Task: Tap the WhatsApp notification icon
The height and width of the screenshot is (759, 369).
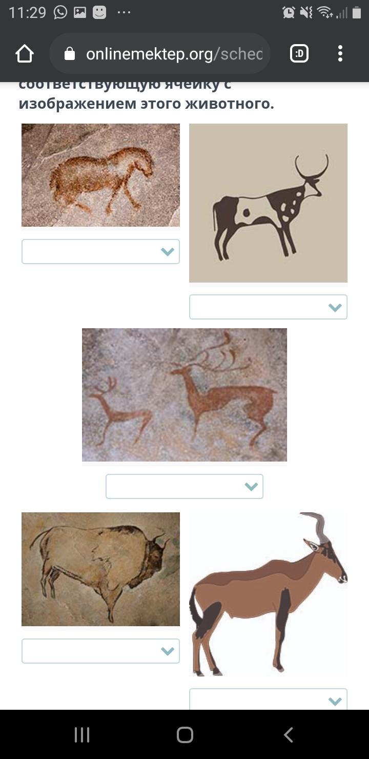Action: (x=60, y=12)
